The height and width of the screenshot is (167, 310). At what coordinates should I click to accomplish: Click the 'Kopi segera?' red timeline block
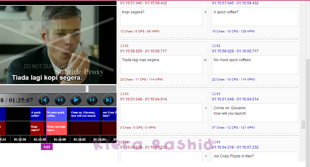pos(37,128)
